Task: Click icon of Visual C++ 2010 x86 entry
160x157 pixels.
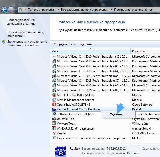Action: (54, 57)
